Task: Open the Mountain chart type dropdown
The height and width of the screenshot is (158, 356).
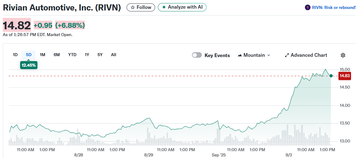Action: [254, 55]
